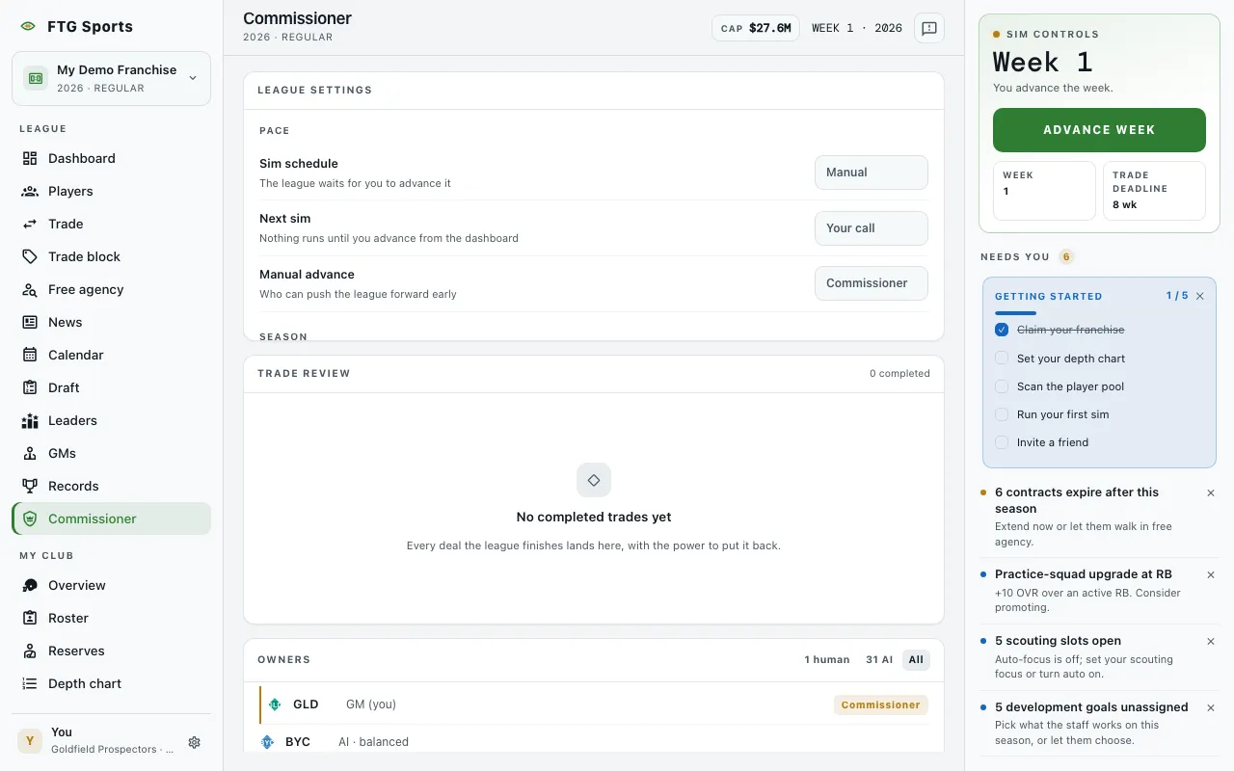
Task: Click the WEEK 1 info box
Action: (x=1044, y=191)
